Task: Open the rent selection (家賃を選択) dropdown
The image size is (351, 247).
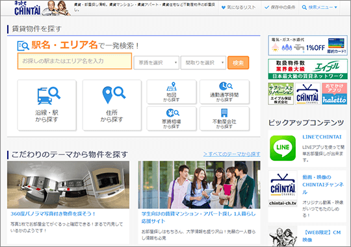Action: [156, 62]
